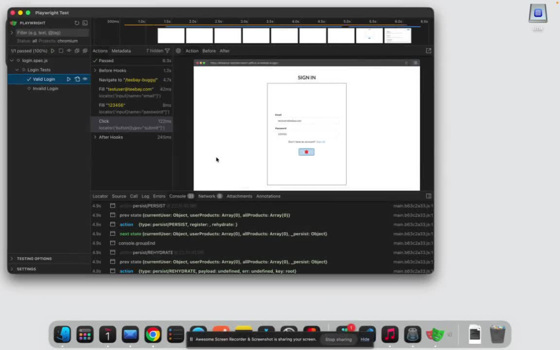This screenshot has width=560, height=350.
Task: Click the '7 hidden' actions label
Action: pyautogui.click(x=155, y=51)
